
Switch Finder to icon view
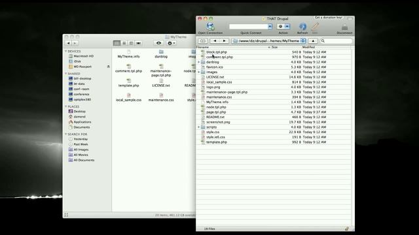(117, 43)
